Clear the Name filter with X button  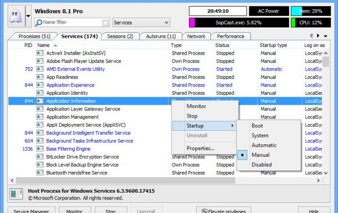[105, 23]
